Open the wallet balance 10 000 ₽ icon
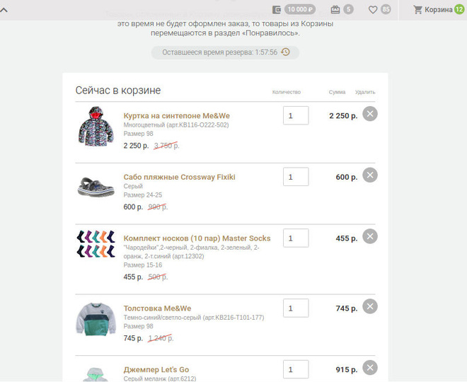This screenshot has height=382, width=467. (x=277, y=10)
